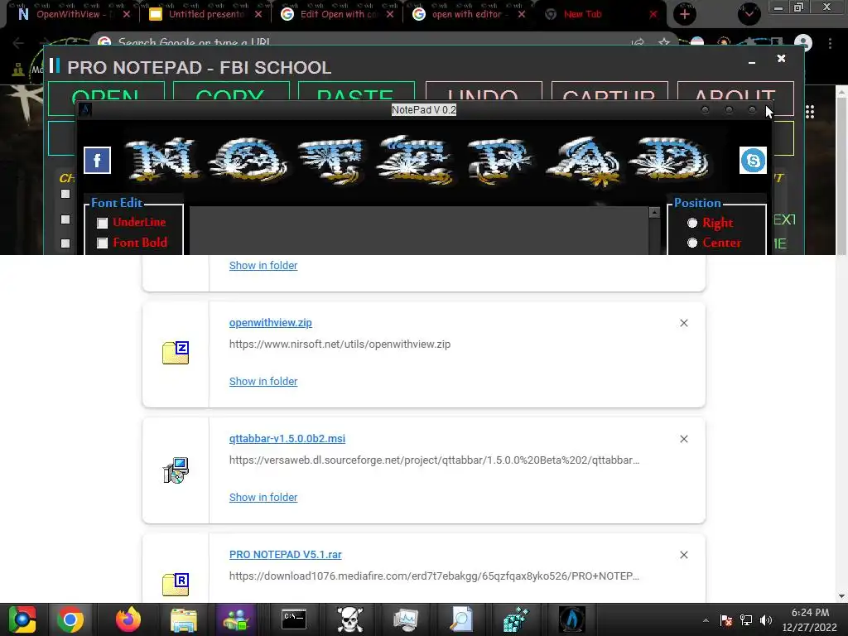Show hidden tray icons arrow

[706, 620]
